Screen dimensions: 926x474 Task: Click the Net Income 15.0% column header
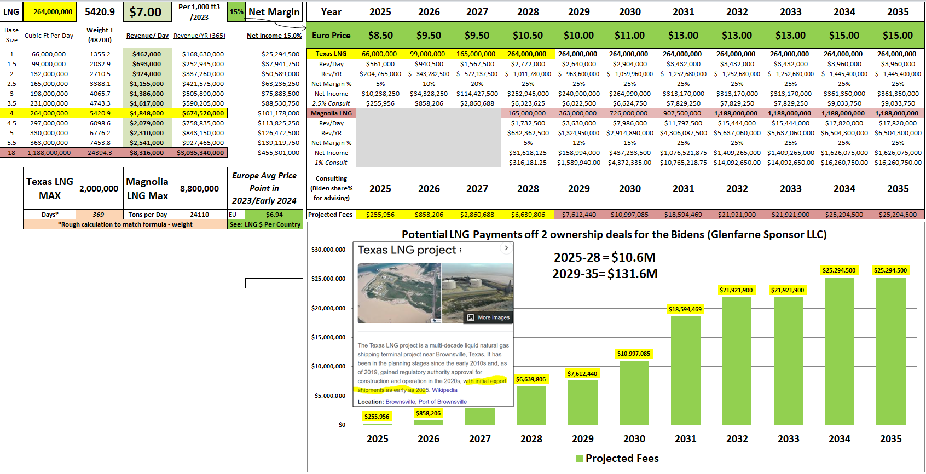coord(274,36)
